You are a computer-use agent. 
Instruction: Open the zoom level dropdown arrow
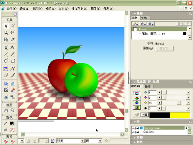coord(22,141)
